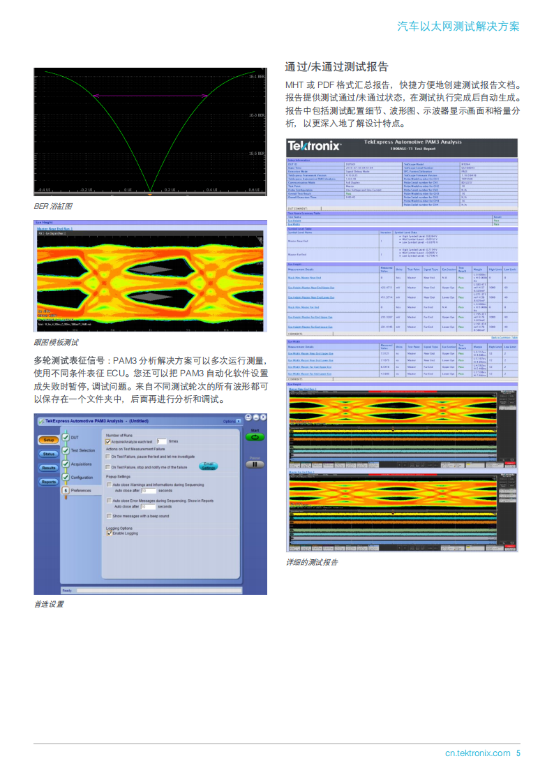Screen dimensions: 554x784
Task: Open Eye Width link in summary table
Action: [294, 224]
